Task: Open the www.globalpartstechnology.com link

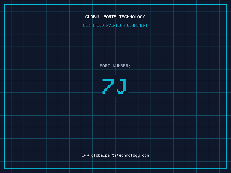Action: point(115,155)
